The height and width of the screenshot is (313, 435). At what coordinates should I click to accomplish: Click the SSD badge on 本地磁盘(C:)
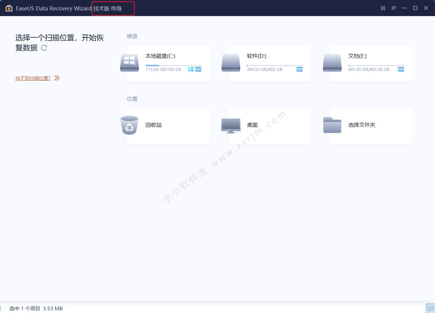198,69
